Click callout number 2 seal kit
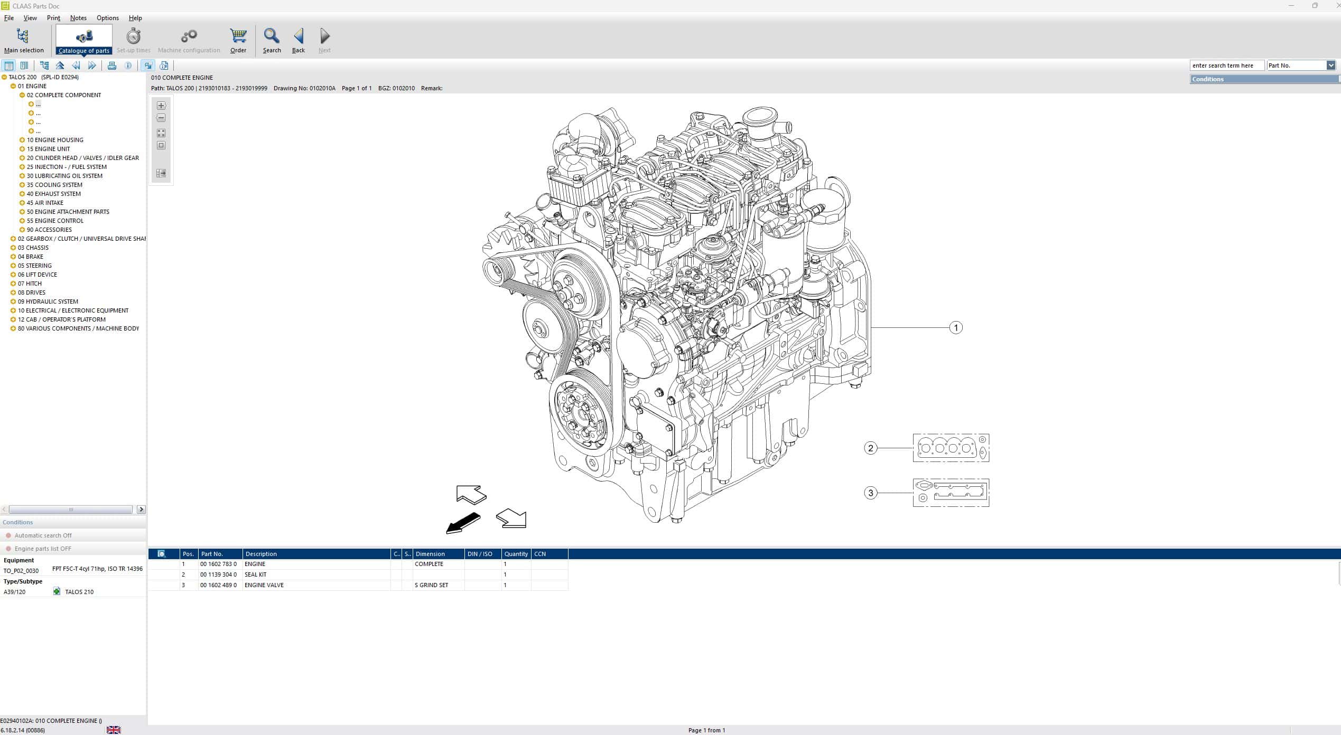Screen dimensions: 1341x735 (x=871, y=448)
